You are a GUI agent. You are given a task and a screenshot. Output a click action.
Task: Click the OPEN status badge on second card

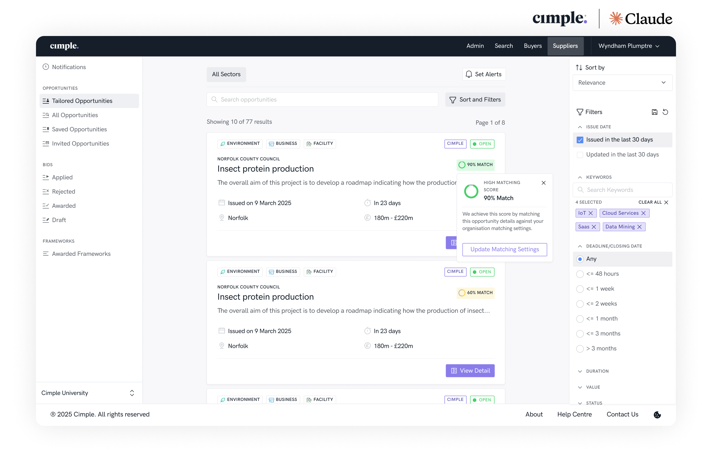click(482, 272)
